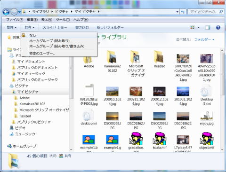The height and width of the screenshot is (172, 226).
Task: Open the ファイル(F) menu
Action: (x=15, y=20)
